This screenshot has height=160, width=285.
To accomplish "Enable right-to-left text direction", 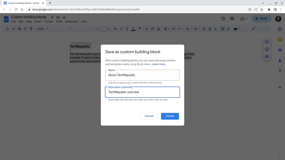I will (x=228, y=29).
